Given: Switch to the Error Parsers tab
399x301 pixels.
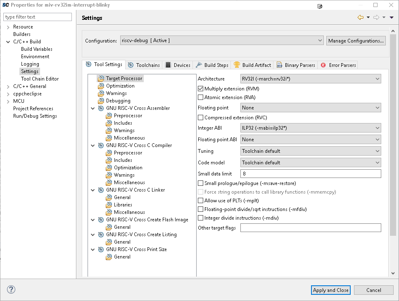Looking at the screenshot, I should tap(338, 65).
